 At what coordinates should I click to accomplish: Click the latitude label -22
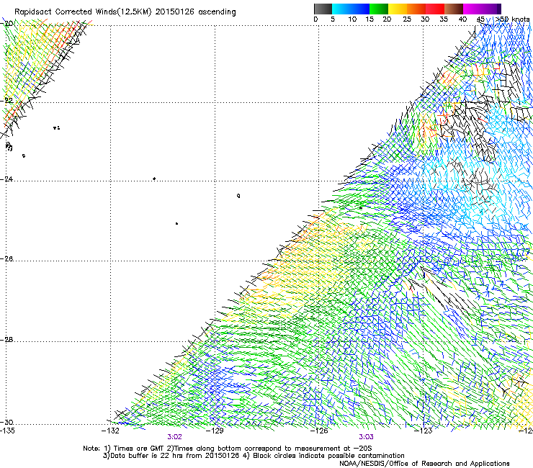[x=6, y=101]
